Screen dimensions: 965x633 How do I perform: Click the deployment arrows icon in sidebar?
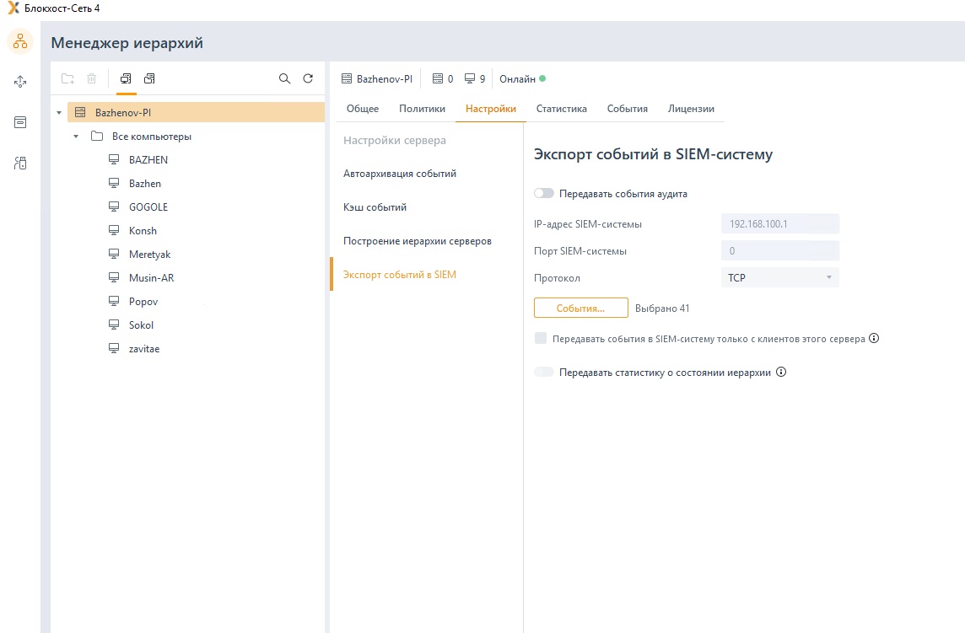20,82
